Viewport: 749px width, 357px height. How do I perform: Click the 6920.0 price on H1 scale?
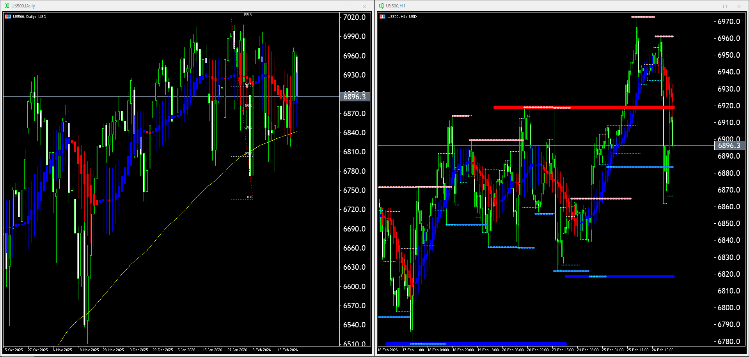coord(729,106)
